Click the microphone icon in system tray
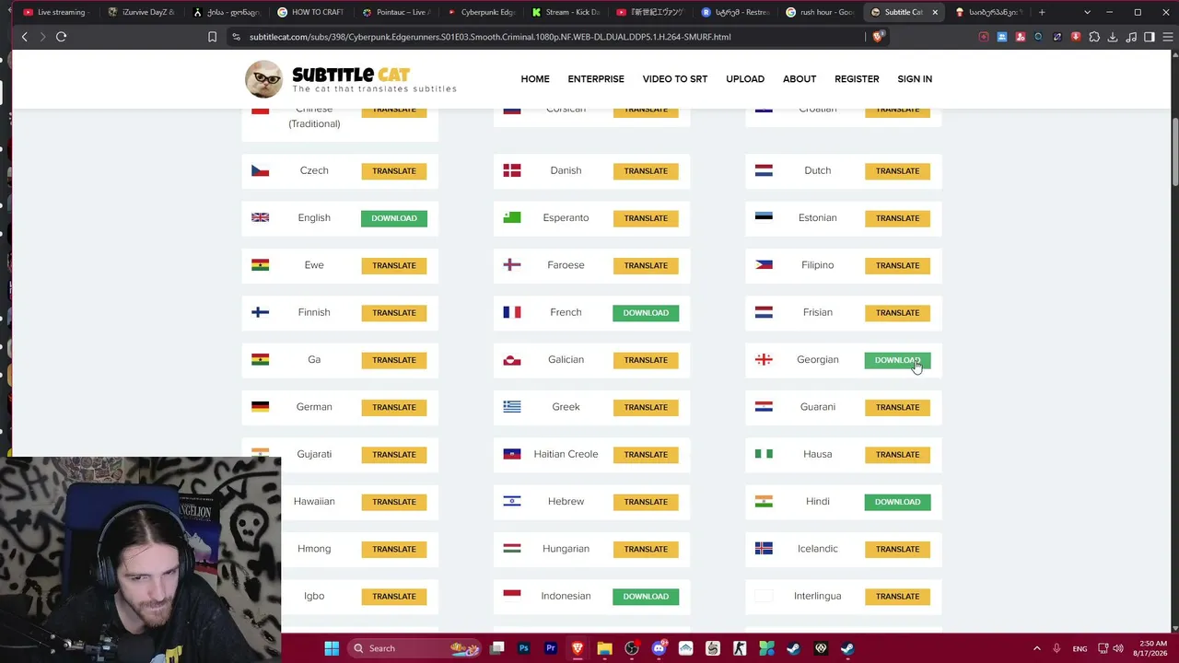1179x663 pixels. 1056,648
